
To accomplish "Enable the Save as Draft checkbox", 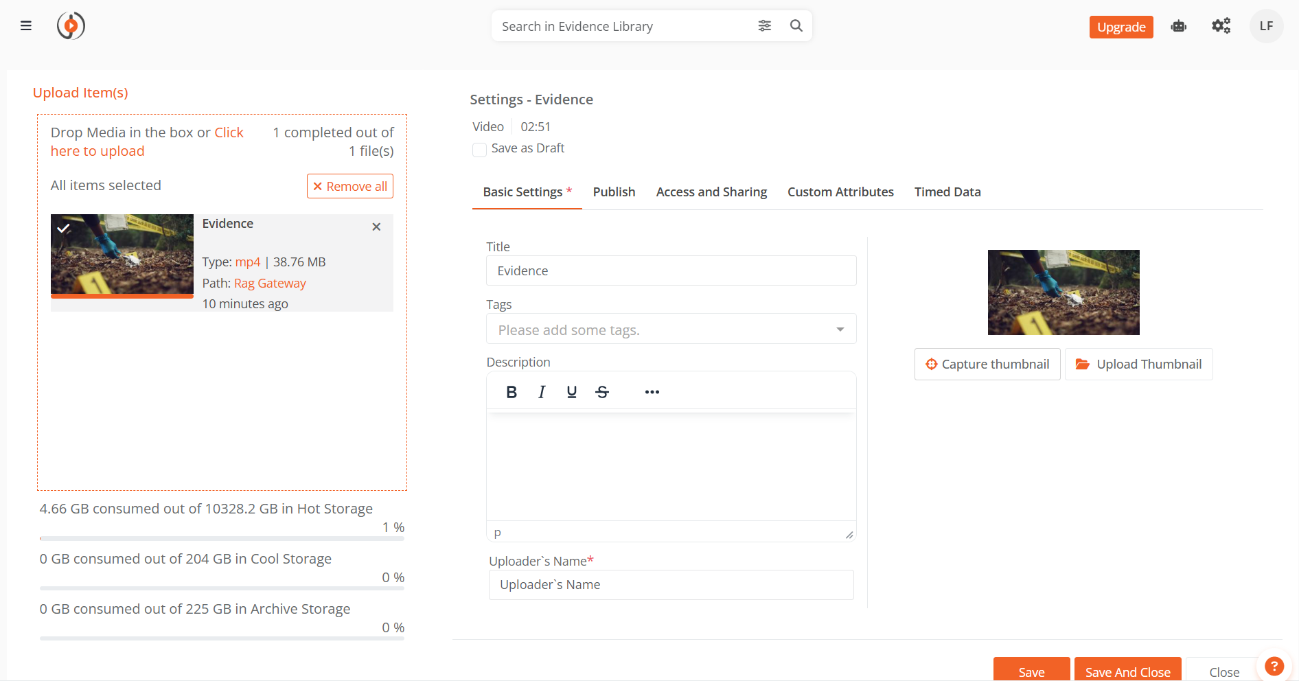I will 479,149.
